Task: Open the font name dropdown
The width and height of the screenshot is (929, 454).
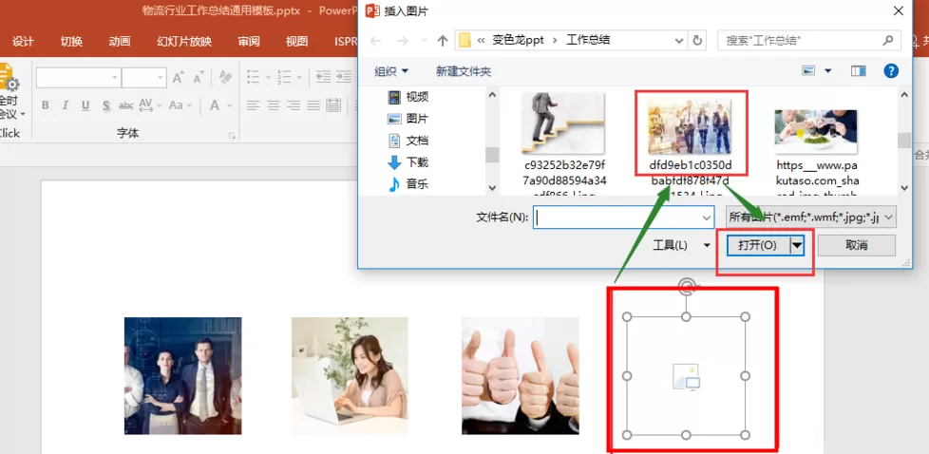Action: [115, 78]
